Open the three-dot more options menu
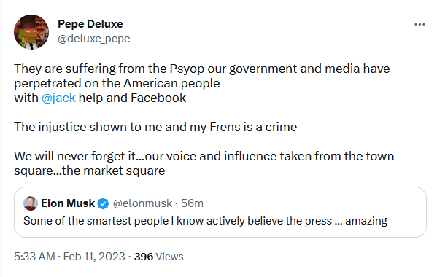The width and height of the screenshot is (437, 277). [419, 25]
